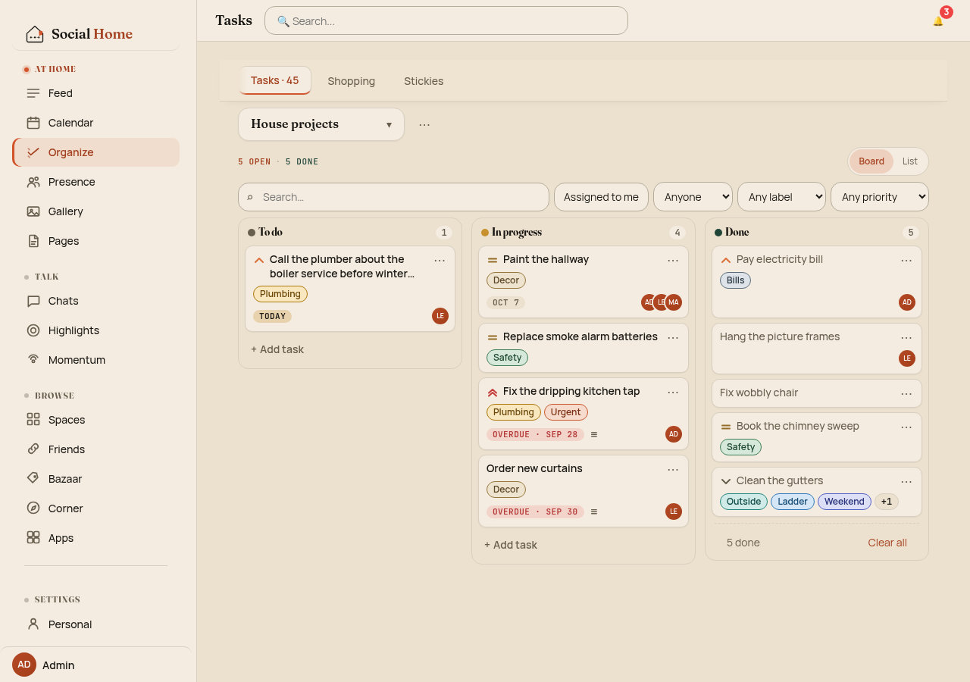Open Highlights in the sidebar
The width and height of the screenshot is (970, 682).
95,330
